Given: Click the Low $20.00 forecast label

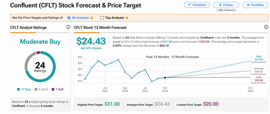Looking at the screenshot, I should point(259,79).
